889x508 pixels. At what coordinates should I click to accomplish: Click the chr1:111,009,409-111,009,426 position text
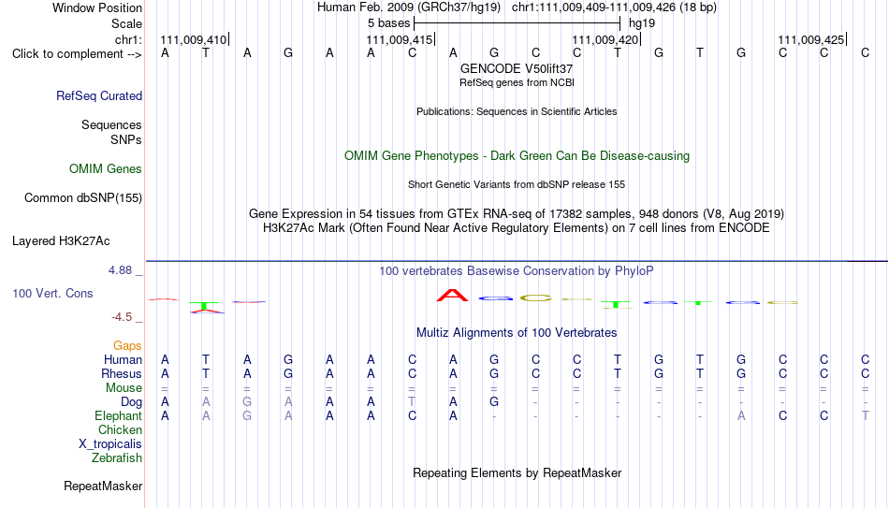[614, 7]
